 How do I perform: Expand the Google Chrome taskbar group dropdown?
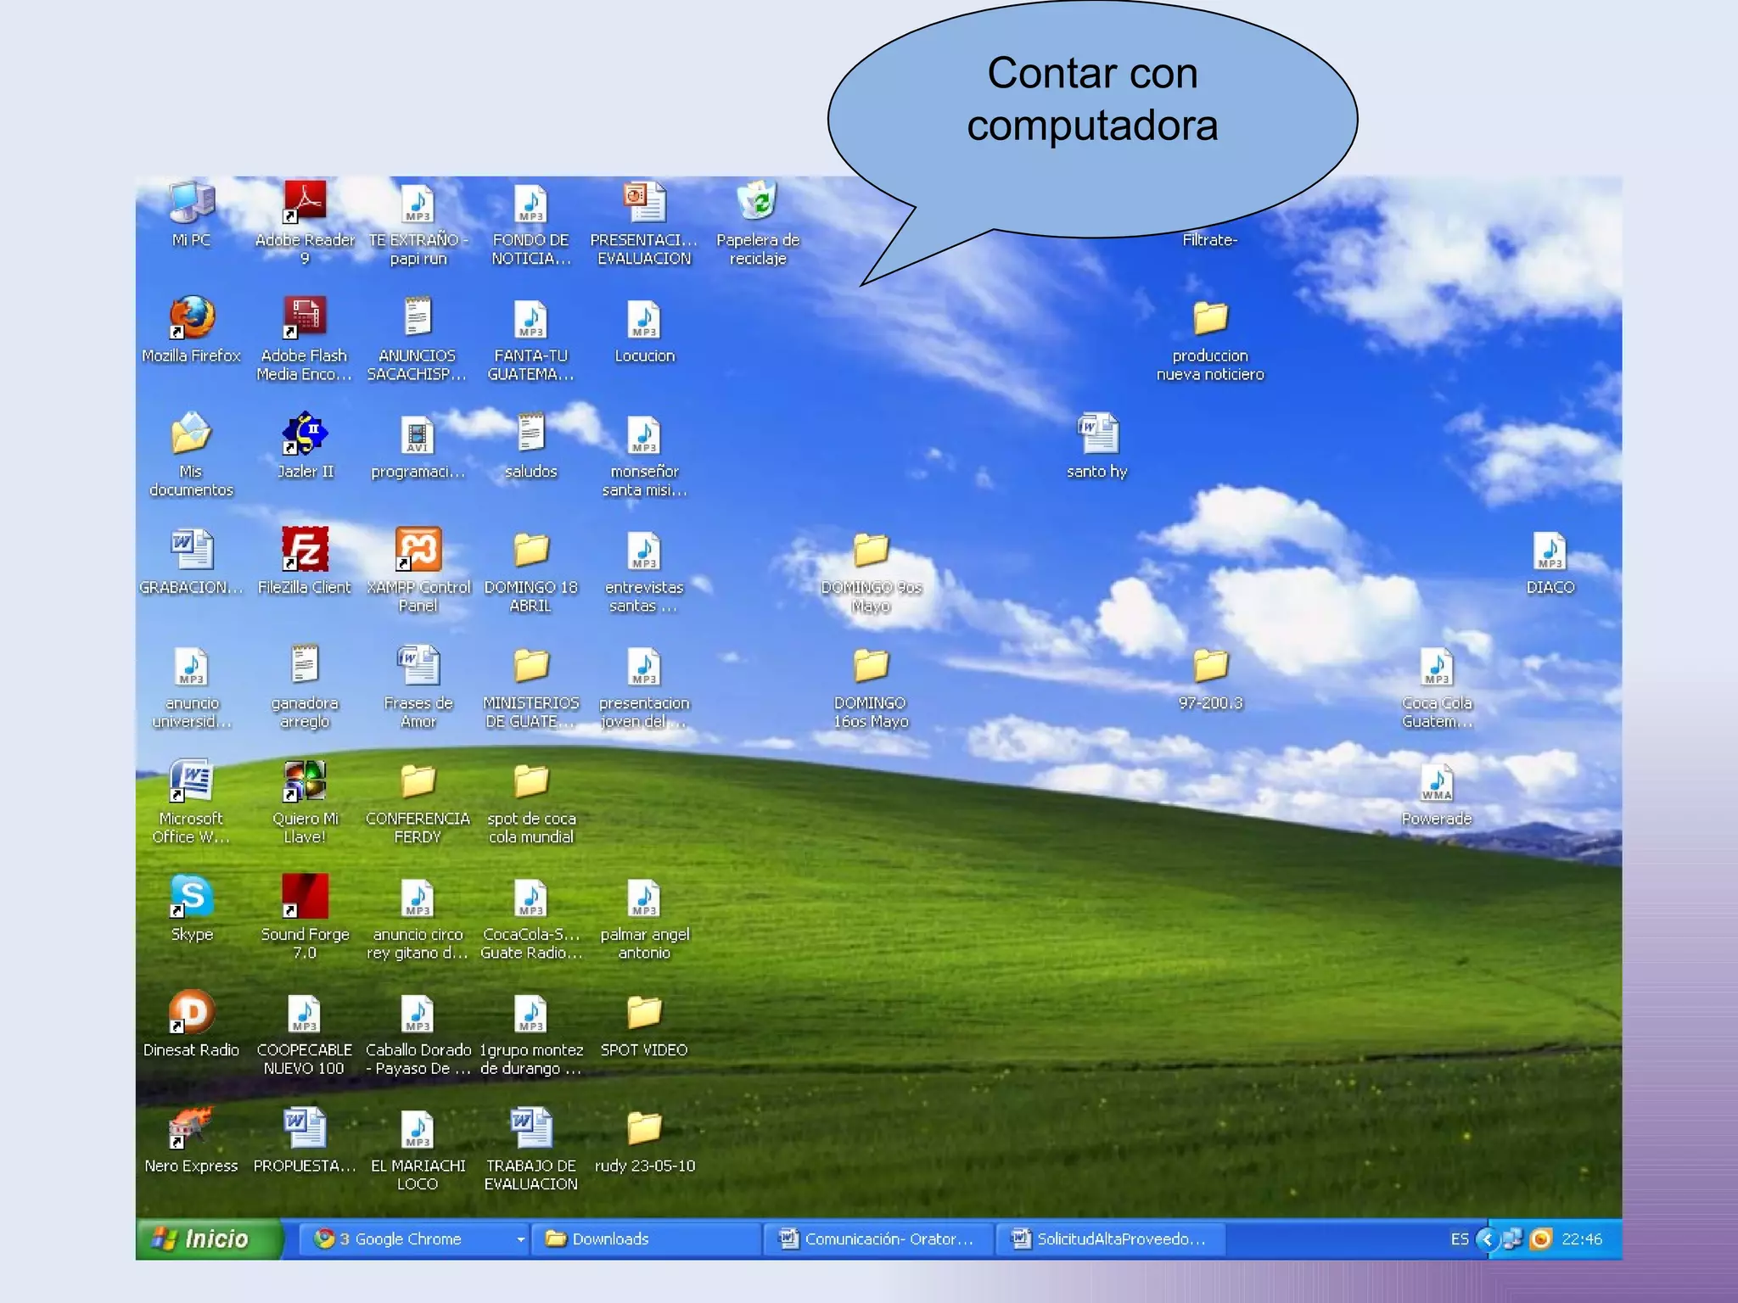[x=520, y=1239]
